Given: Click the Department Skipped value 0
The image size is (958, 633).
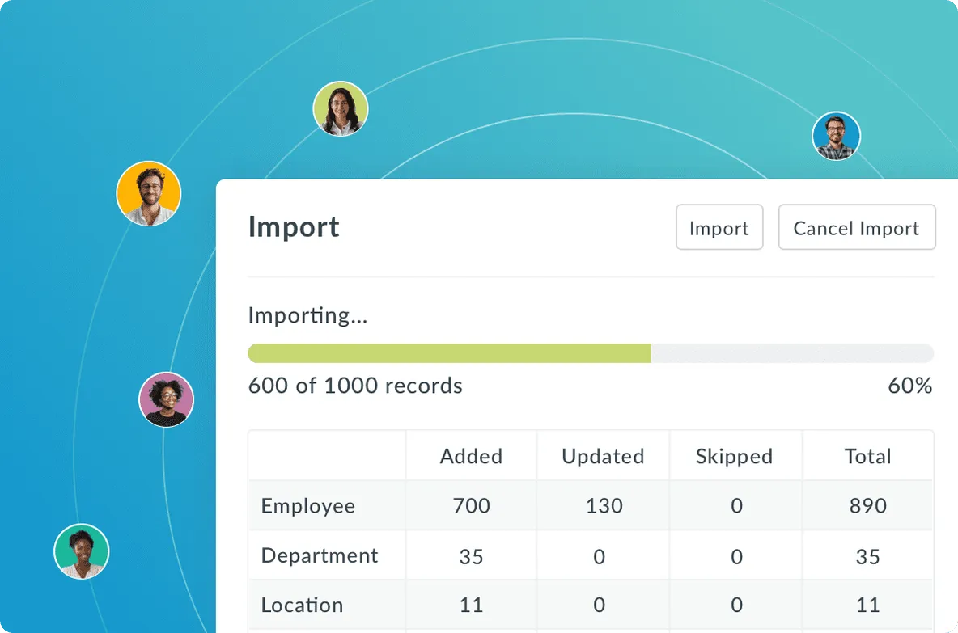Looking at the screenshot, I should tap(737, 557).
